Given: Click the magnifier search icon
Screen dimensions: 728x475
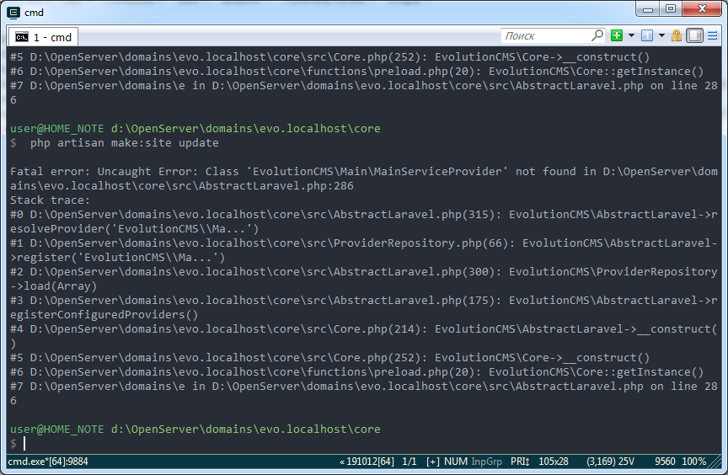Looking at the screenshot, I should [x=597, y=35].
